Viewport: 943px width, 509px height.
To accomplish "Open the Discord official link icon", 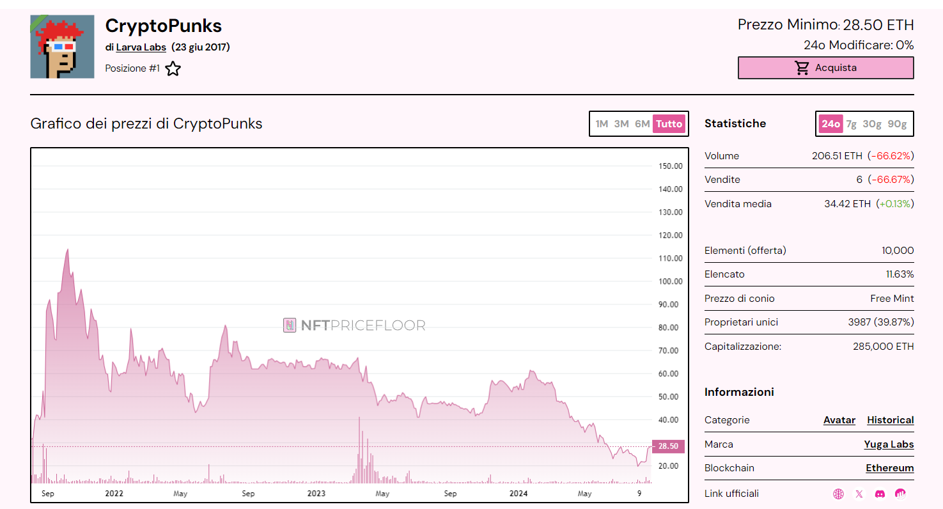I will (880, 494).
